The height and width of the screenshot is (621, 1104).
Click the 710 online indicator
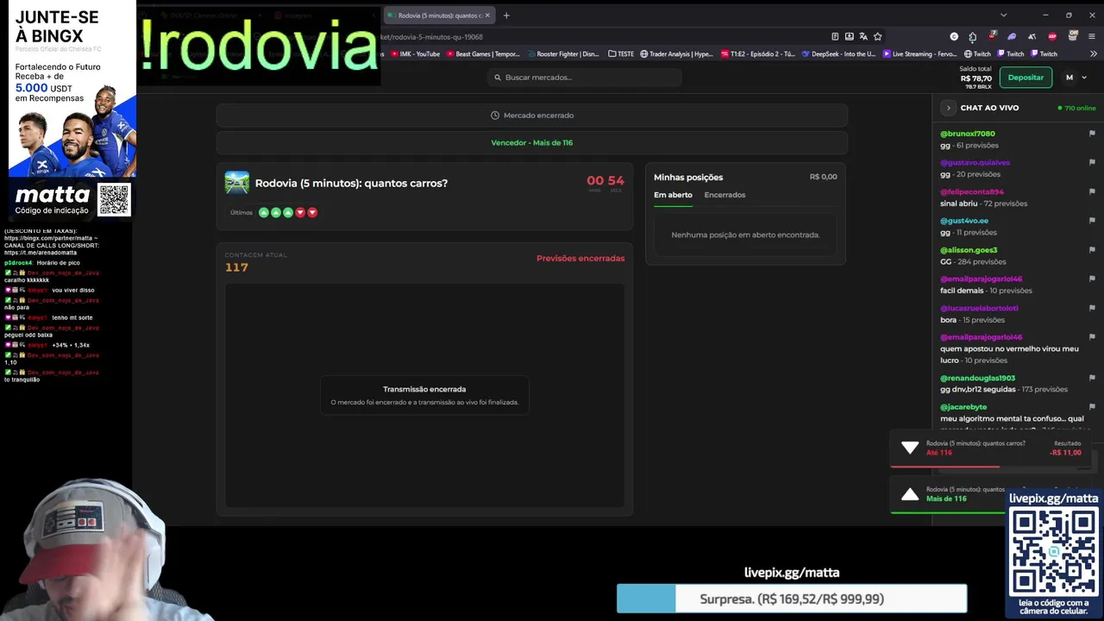tap(1076, 108)
